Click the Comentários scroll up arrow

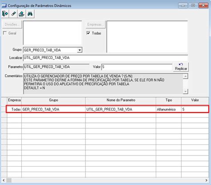[x=185, y=76]
